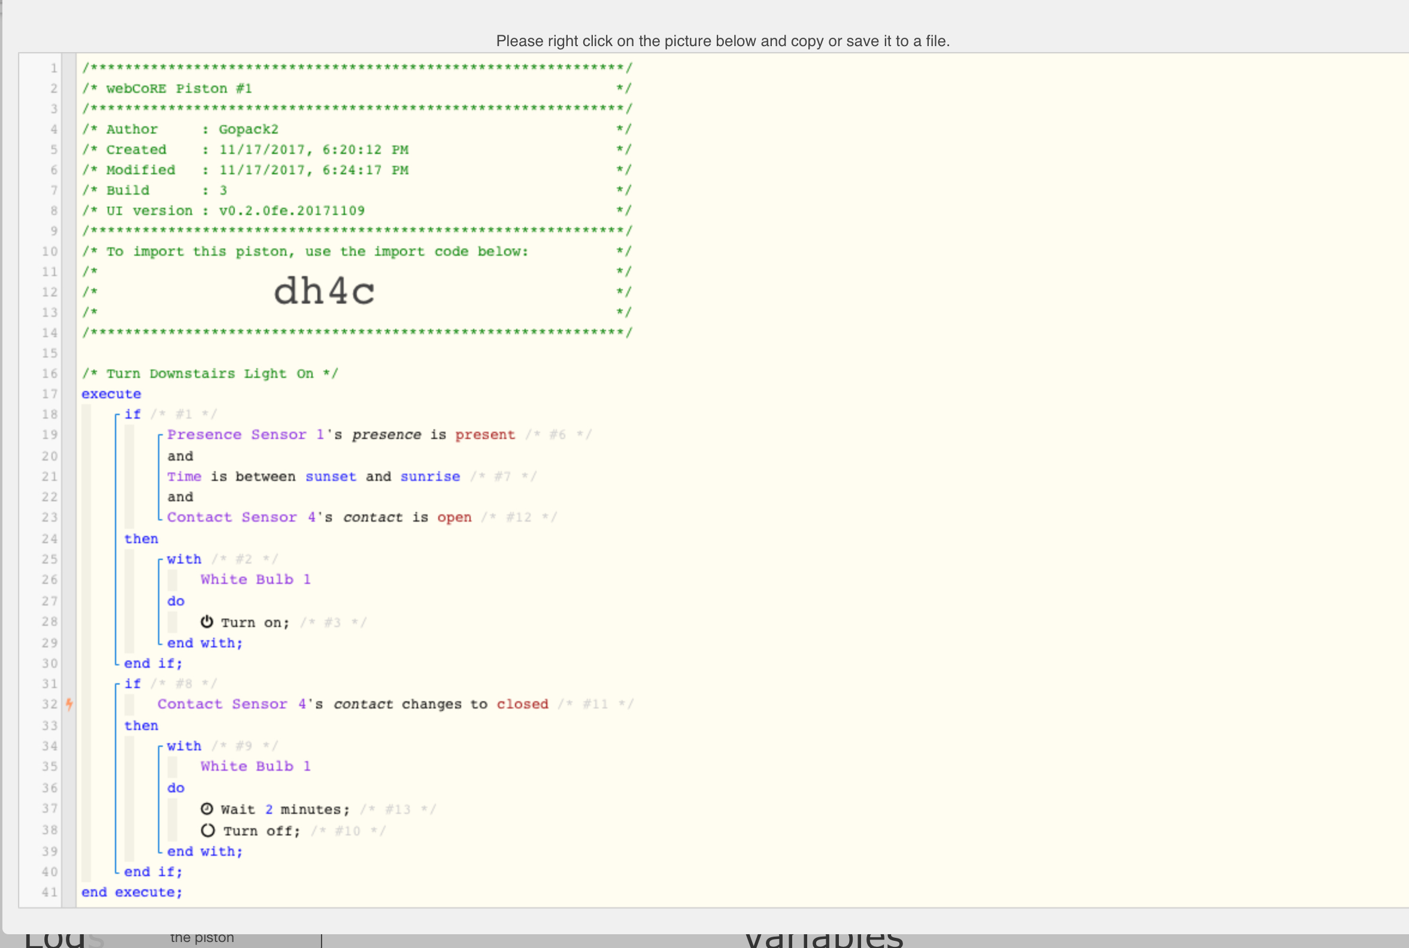Click the Modified date 6:24:17 PM
Viewport: 1409px width, 948px height.
(x=314, y=171)
